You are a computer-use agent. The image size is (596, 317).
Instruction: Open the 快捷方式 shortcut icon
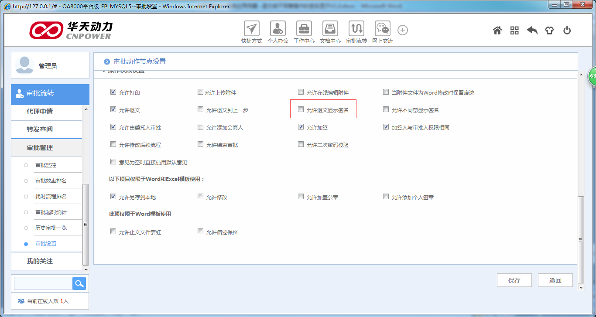click(251, 29)
